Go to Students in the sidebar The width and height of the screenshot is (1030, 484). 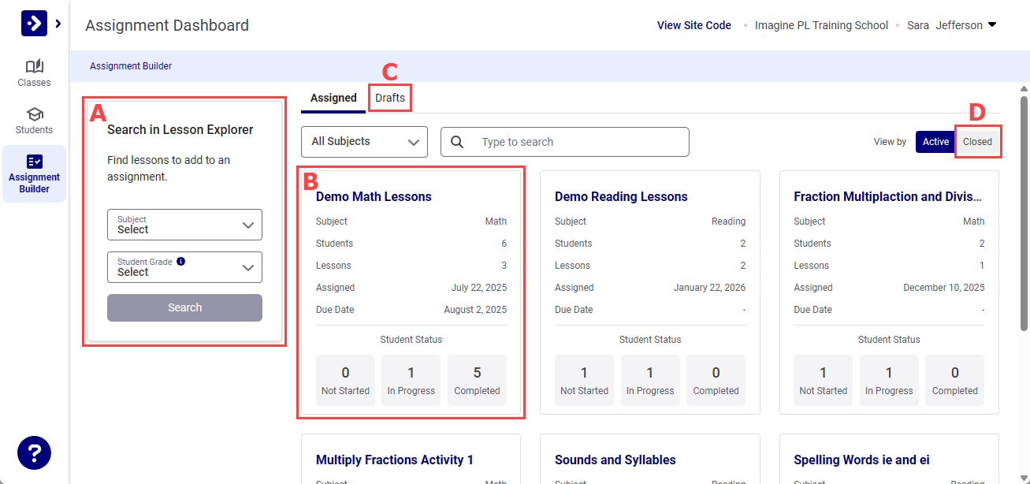tap(34, 121)
